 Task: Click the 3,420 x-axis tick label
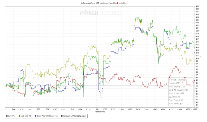click(138, 109)
